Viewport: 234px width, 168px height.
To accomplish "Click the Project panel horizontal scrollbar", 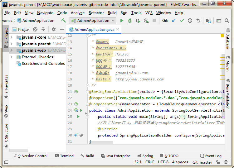I will 19,150.
